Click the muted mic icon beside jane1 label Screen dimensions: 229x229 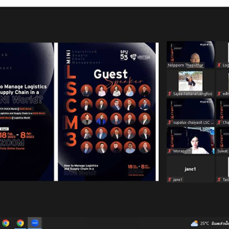[169, 180]
